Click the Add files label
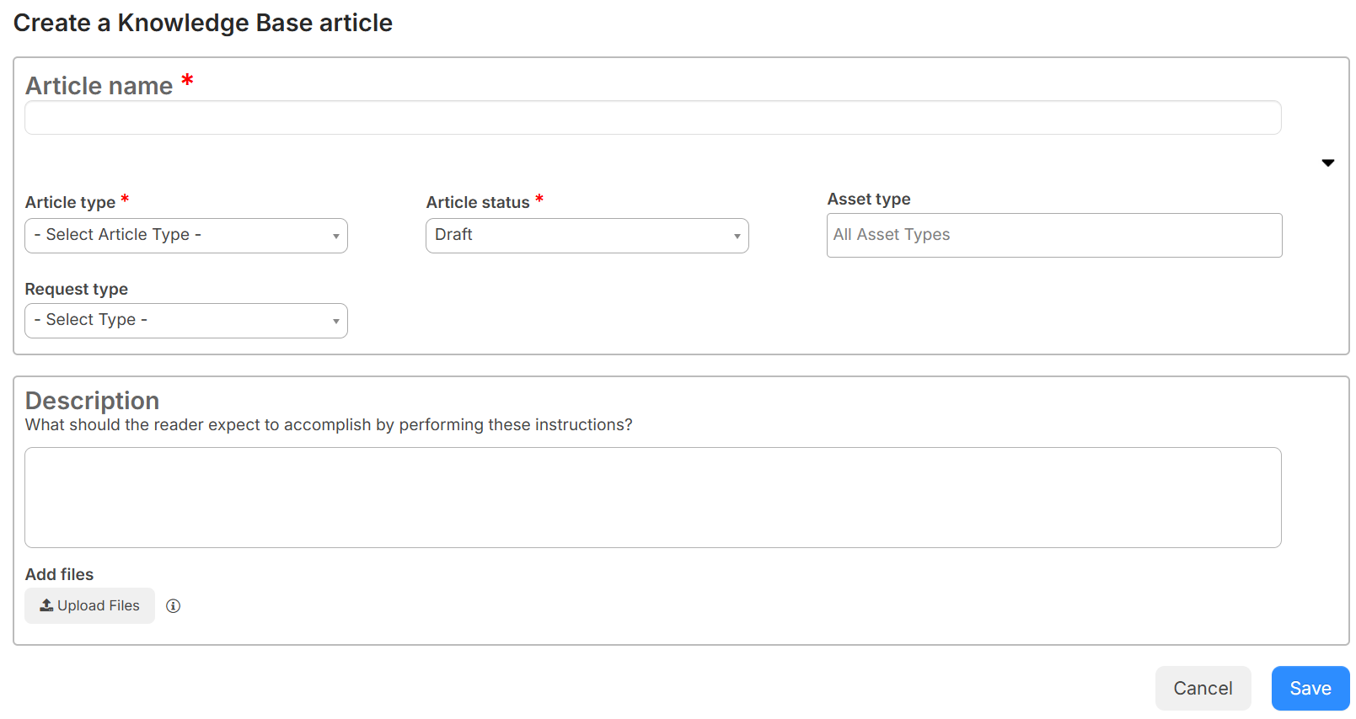This screenshot has height=719, width=1356. point(59,574)
